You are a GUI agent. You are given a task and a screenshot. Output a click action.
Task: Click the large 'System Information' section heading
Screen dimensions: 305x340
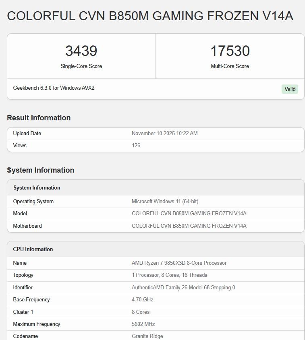click(x=40, y=170)
